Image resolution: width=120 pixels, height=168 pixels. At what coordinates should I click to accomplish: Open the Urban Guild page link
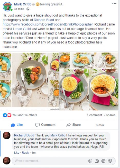coord(22,29)
